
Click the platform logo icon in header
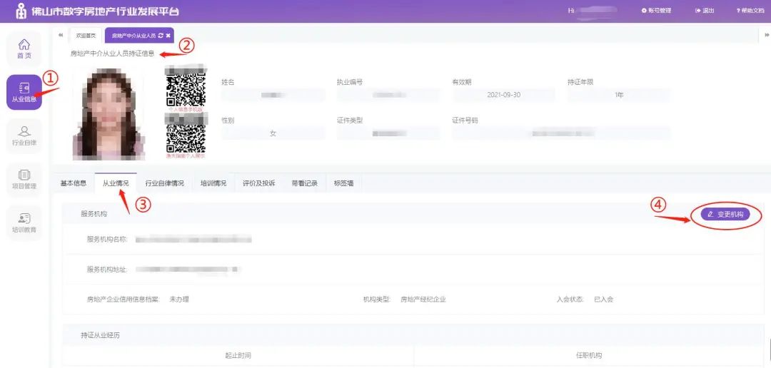point(21,11)
